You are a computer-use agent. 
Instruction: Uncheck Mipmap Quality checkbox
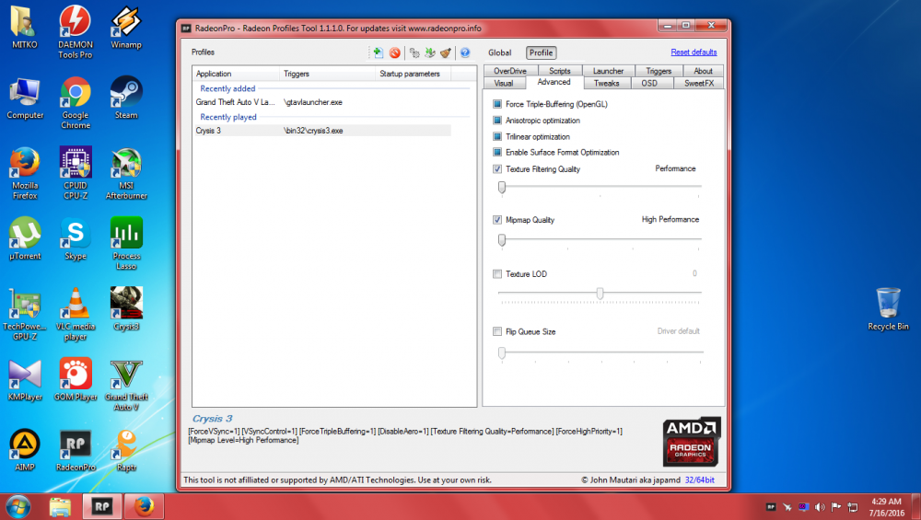497,219
